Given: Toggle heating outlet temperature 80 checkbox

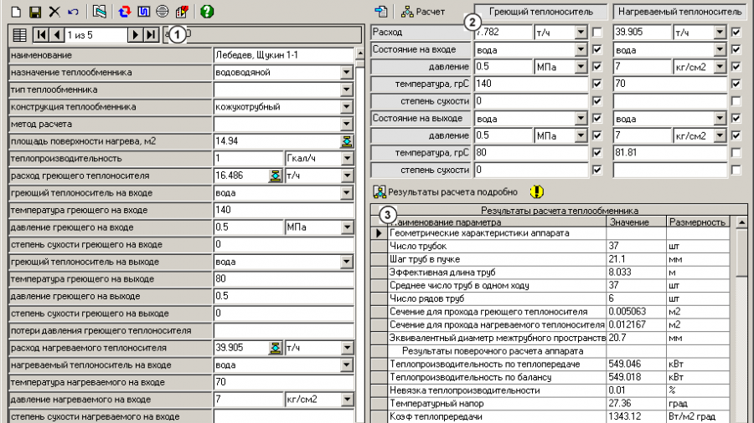Looking at the screenshot, I should point(597,152).
